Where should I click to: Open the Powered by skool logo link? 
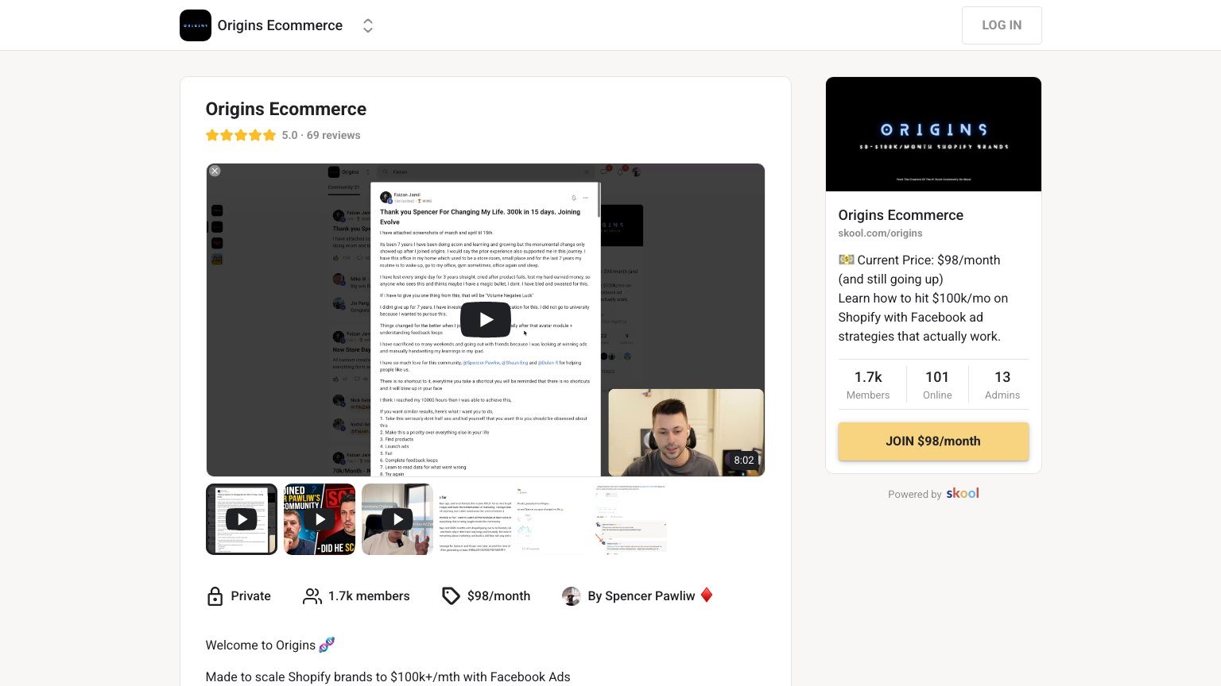(962, 493)
